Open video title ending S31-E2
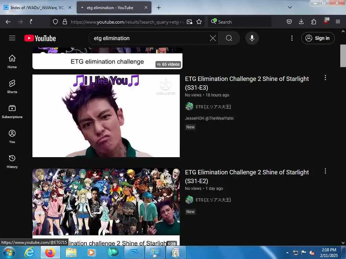This screenshot has width=346, height=259. 247,176
